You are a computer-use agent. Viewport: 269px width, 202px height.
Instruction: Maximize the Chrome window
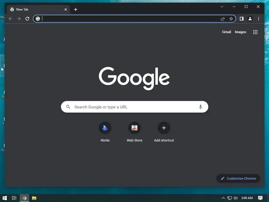click(246, 7)
